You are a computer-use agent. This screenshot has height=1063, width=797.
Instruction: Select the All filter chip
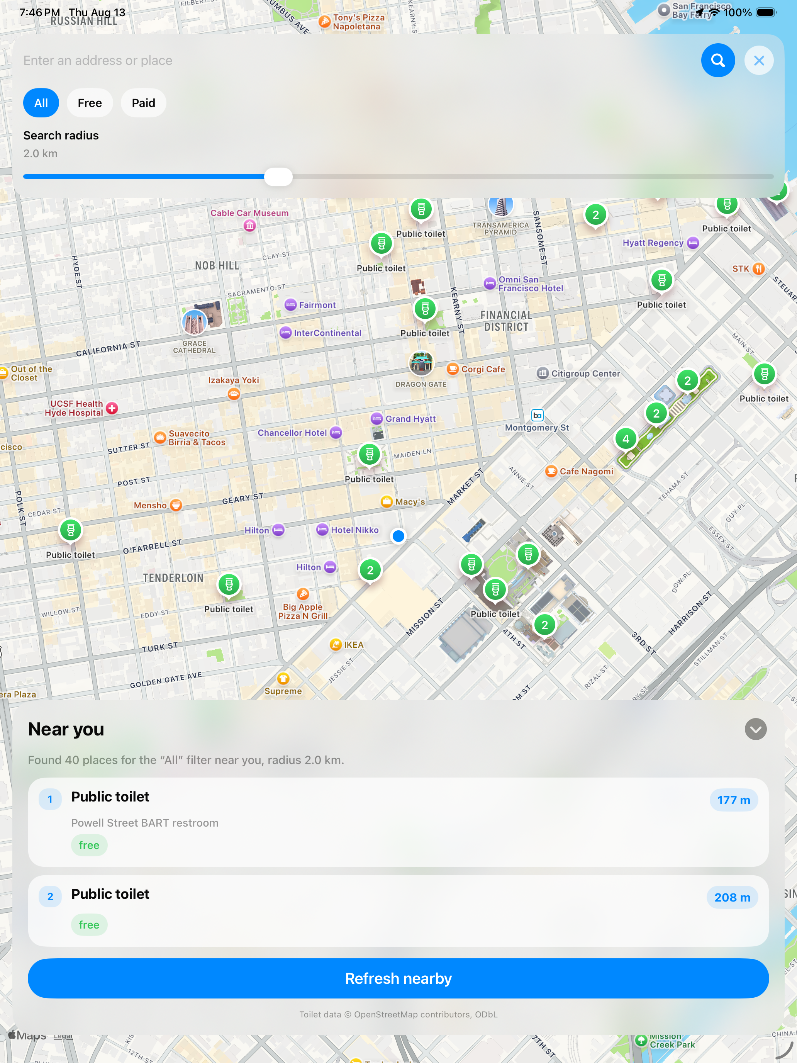click(41, 103)
